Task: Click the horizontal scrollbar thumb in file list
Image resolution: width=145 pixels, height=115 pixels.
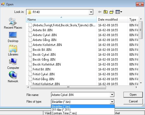Action: pos(68,87)
